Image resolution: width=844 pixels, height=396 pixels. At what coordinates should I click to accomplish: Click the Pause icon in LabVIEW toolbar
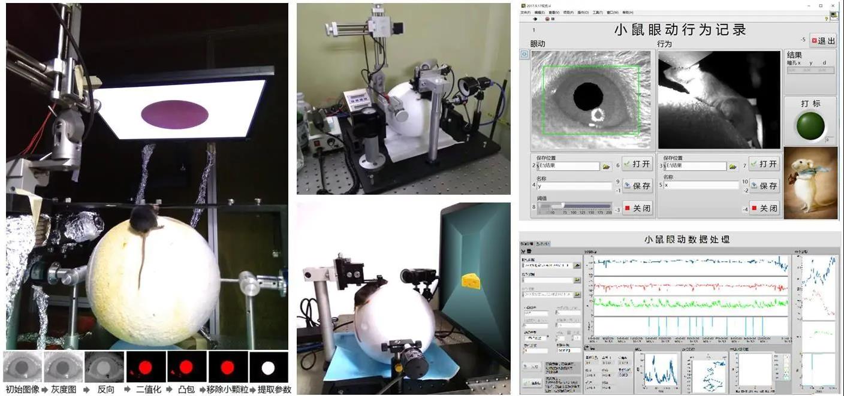coord(552,19)
